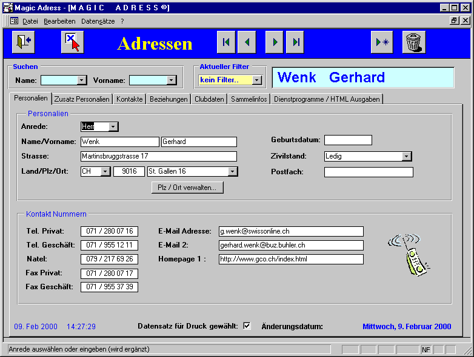Click the clear filter icon with red cursor

click(72, 42)
